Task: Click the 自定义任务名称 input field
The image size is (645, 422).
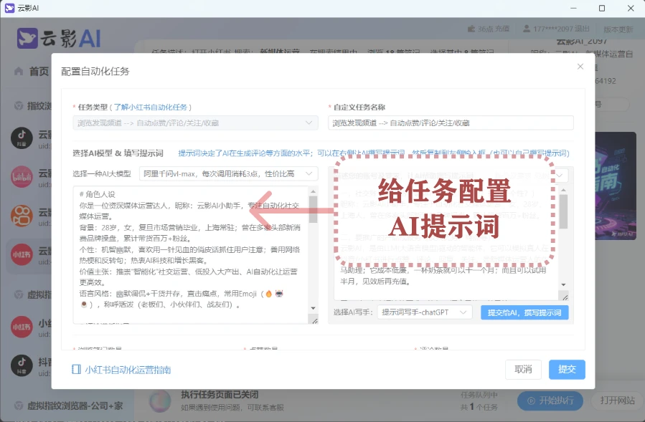Action: [451, 123]
